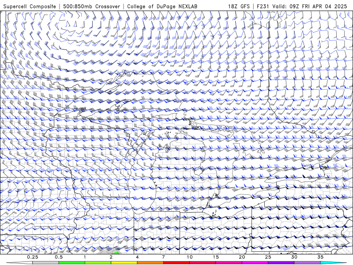Select the red segment between 7 and 10

tap(176, 263)
